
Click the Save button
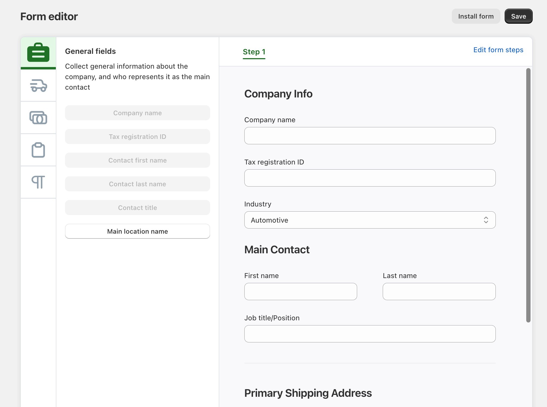518,16
